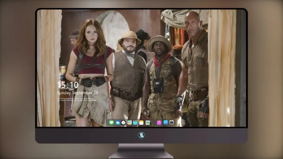The image size is (283, 159).
Task: Launch the Weather app from the dock
Action: coord(117,122)
